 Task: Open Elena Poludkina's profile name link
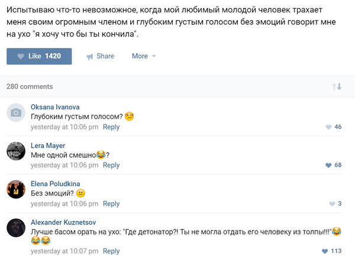(x=56, y=184)
